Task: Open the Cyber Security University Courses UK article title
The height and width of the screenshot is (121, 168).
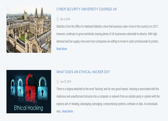Action: click(86, 9)
